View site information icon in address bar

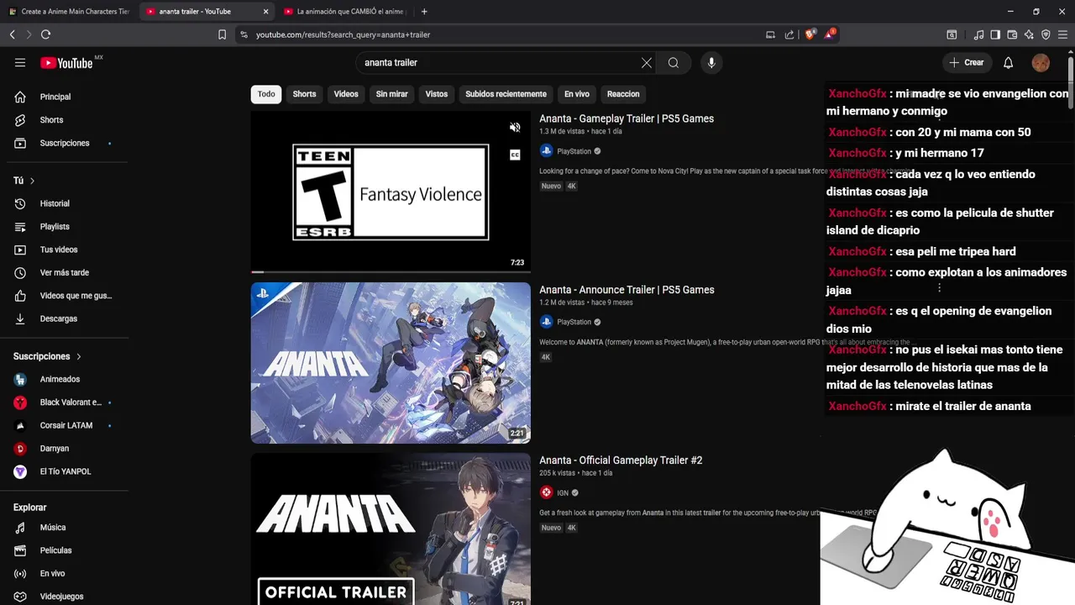[244, 34]
